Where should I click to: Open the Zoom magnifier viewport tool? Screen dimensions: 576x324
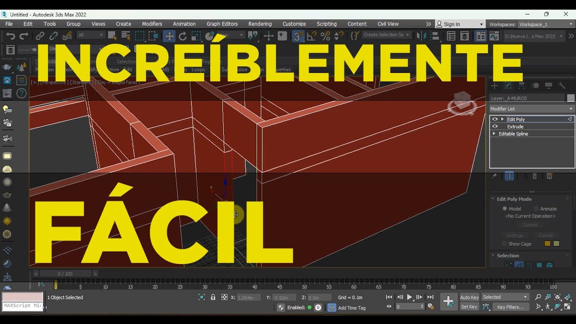point(538,297)
